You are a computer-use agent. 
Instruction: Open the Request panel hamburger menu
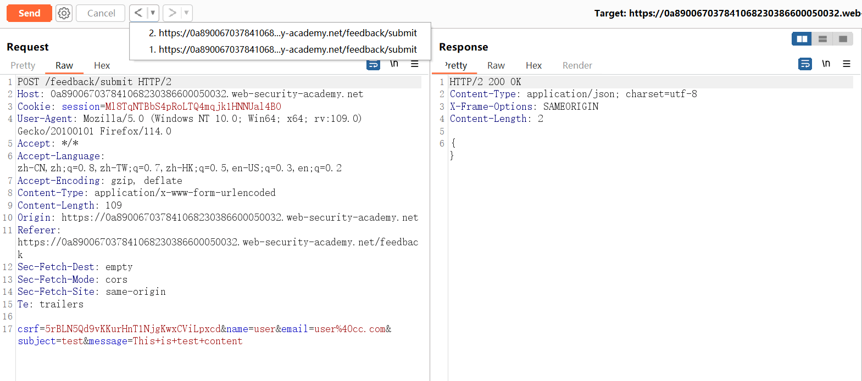(x=415, y=64)
